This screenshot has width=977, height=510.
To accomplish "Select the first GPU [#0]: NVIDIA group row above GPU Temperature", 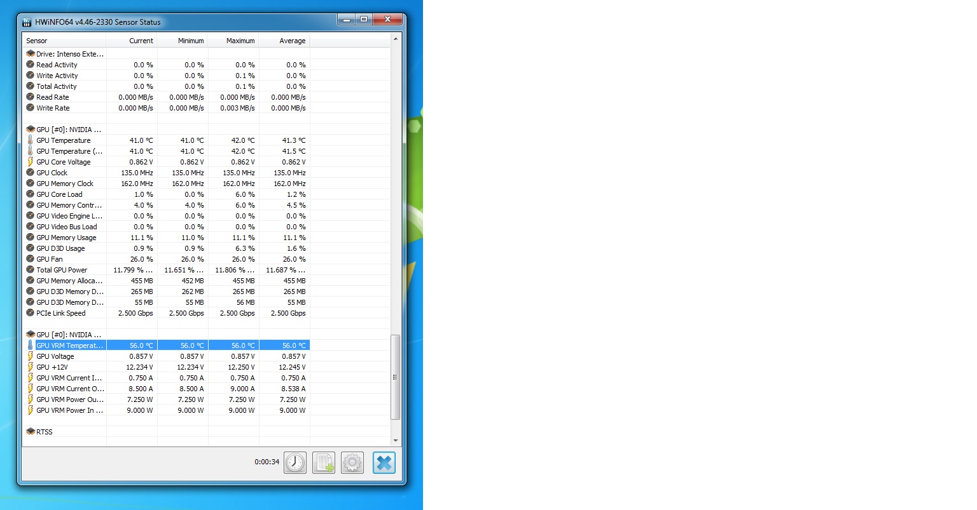I will 166,130.
